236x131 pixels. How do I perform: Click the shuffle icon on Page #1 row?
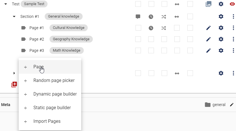[x=164, y=28]
